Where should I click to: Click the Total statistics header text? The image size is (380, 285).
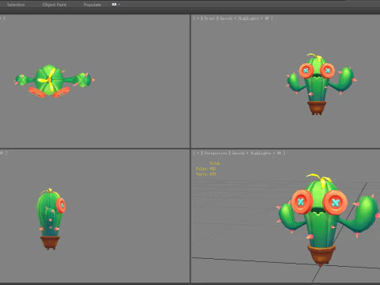click(215, 163)
